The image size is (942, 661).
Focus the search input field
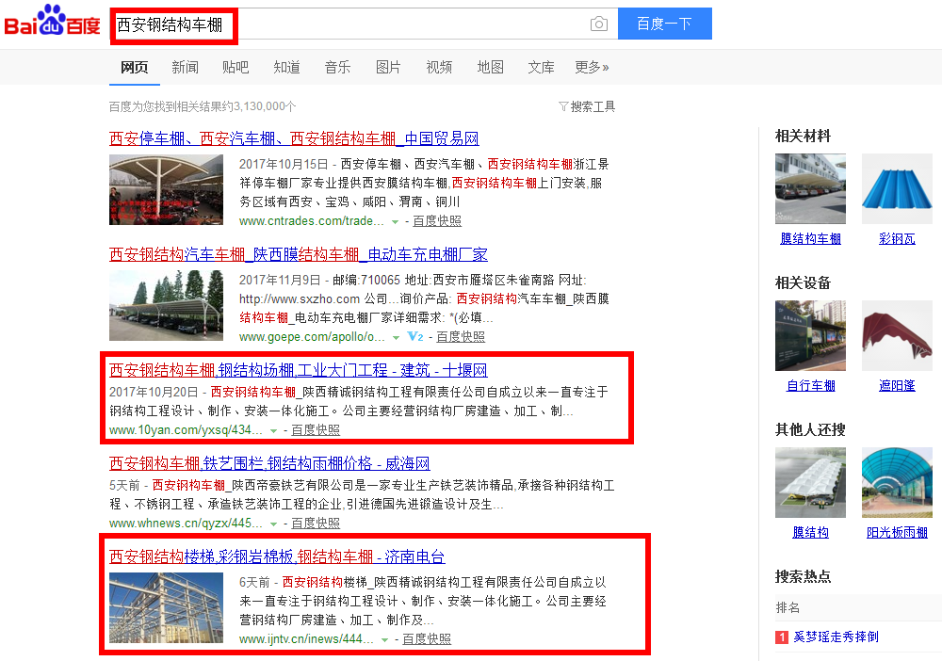tap(364, 24)
